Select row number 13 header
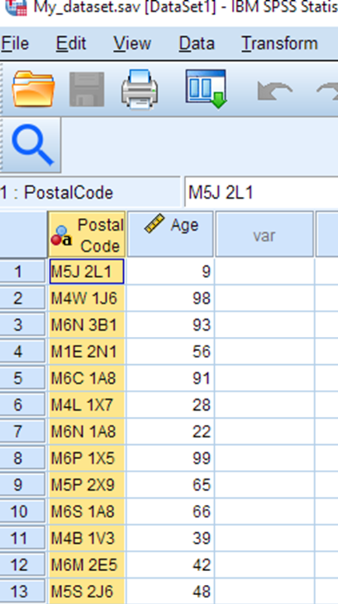 pyautogui.click(x=23, y=591)
